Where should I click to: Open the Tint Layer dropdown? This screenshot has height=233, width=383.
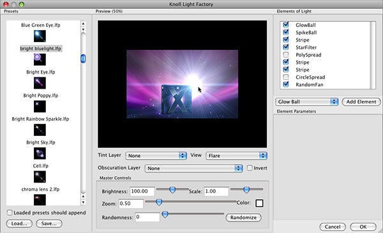coord(156,156)
